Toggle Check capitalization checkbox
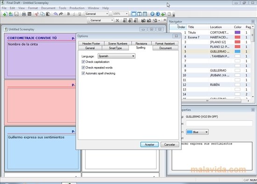The height and width of the screenshot is (184, 257). 83,62
